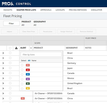
Task: Select the purple number 4 alert icon
Action: (x=28, y=79)
